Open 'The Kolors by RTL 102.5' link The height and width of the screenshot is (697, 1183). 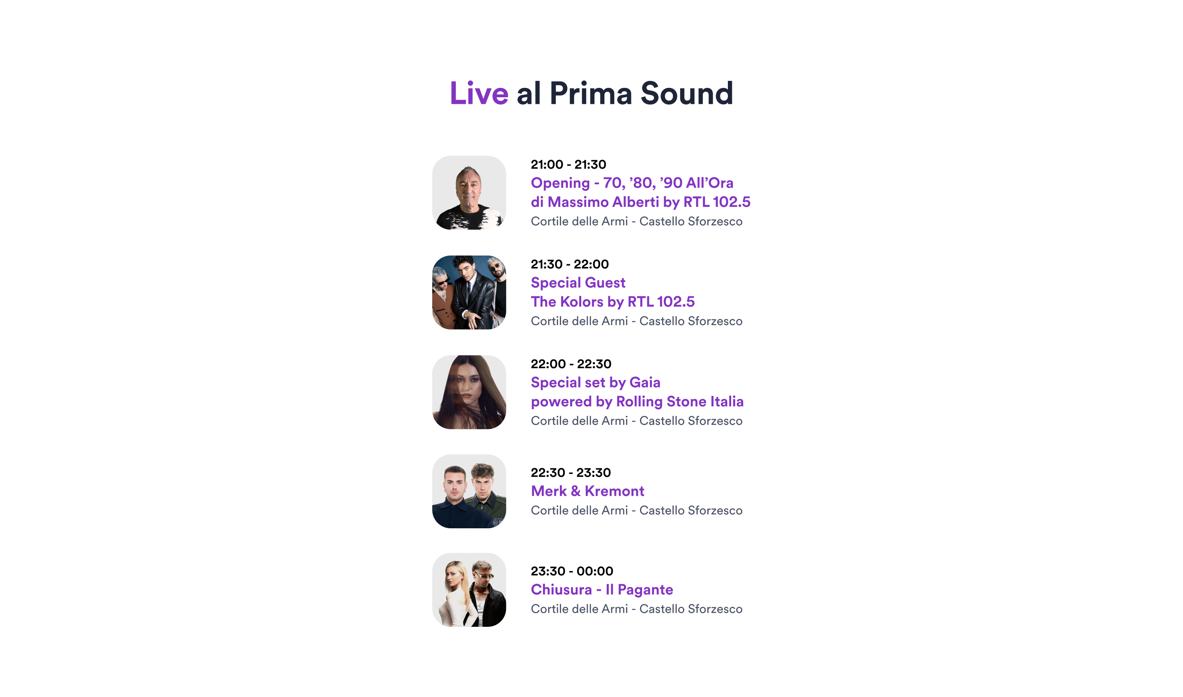612,302
